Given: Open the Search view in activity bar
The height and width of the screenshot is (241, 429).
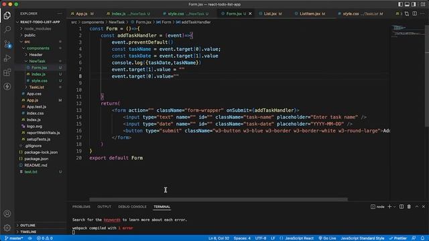Looking at the screenshot, I should [7, 29].
